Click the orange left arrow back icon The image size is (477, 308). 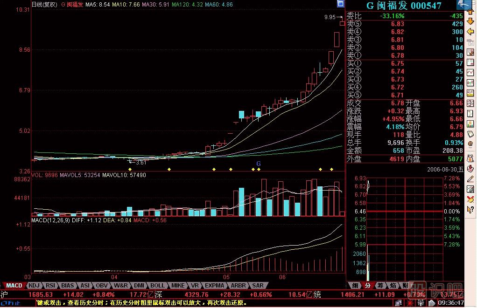[471, 32]
